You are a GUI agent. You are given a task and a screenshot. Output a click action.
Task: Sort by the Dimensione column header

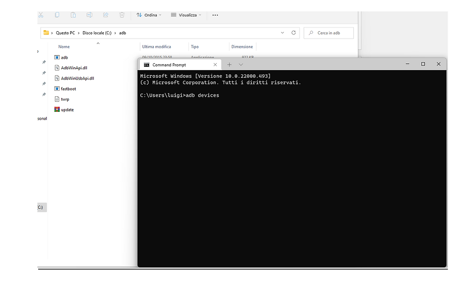click(x=242, y=47)
